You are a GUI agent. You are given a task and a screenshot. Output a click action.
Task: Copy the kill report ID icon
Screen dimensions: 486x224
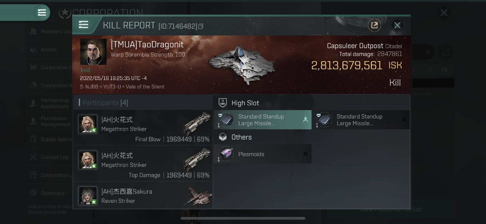pos(201,26)
